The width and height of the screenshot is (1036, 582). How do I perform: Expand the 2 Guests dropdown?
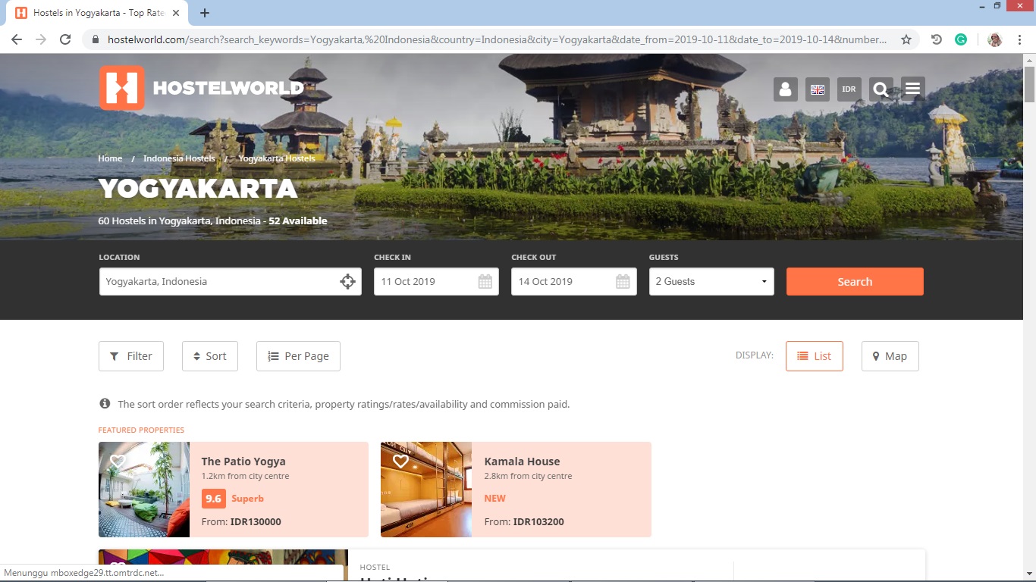(x=711, y=282)
